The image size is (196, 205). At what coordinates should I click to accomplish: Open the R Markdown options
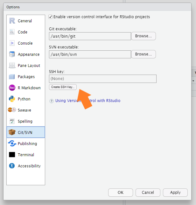[29, 88]
